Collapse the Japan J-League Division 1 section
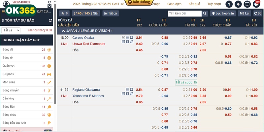The width and height of the screenshot is (264, 132). coord(63,30)
